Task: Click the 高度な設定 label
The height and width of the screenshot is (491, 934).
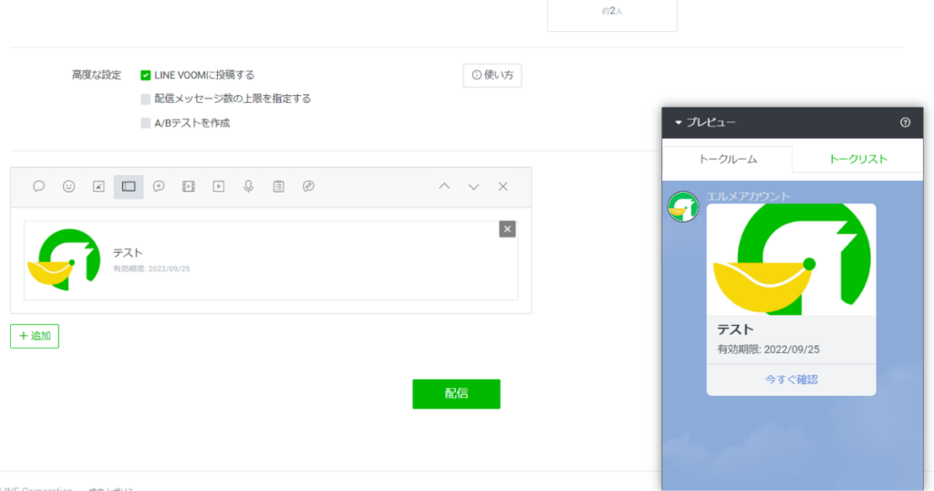Action: pyautogui.click(x=97, y=75)
